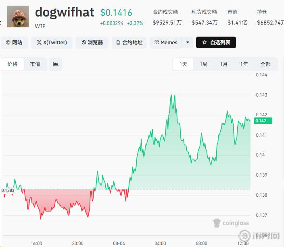Click the 现货成交额 value $547.34万
The image size is (284, 247).
point(205,23)
